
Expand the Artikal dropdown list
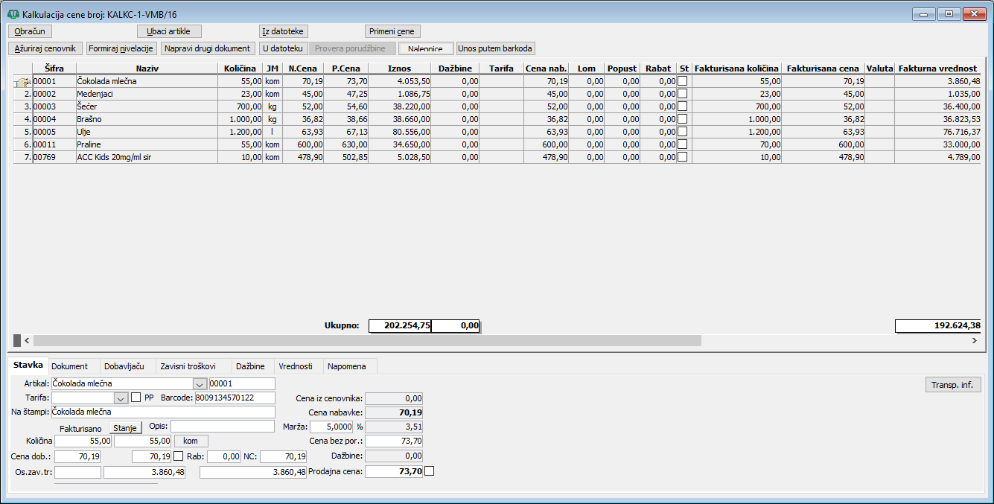[x=200, y=384]
